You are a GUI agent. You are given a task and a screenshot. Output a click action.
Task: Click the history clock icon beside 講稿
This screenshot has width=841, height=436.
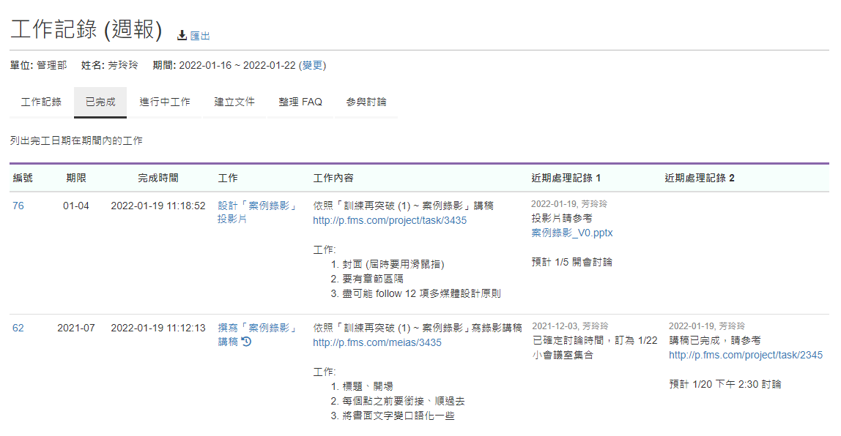click(x=247, y=342)
